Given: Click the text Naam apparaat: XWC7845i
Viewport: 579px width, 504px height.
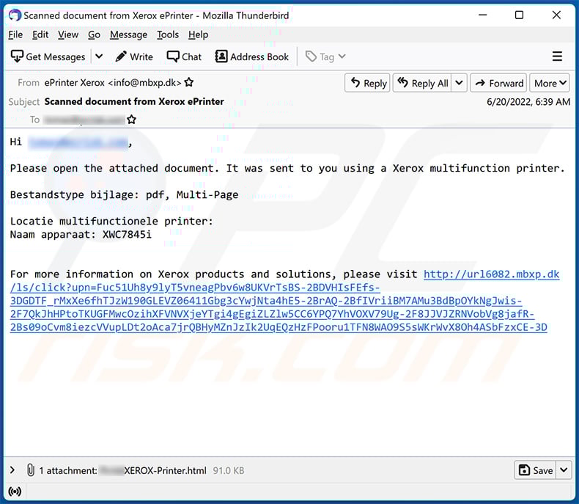Looking at the screenshot, I should (x=81, y=235).
